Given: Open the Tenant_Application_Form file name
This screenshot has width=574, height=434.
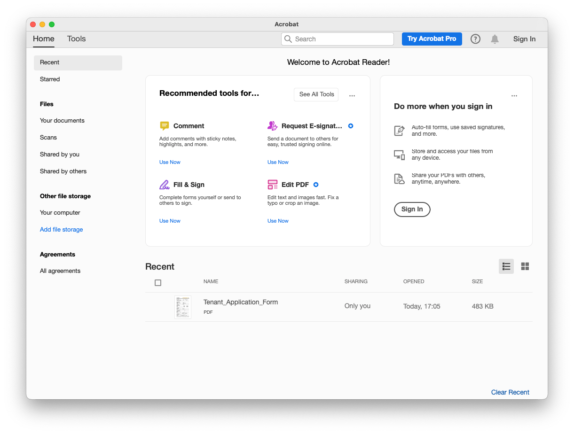Looking at the screenshot, I should pyautogui.click(x=241, y=302).
